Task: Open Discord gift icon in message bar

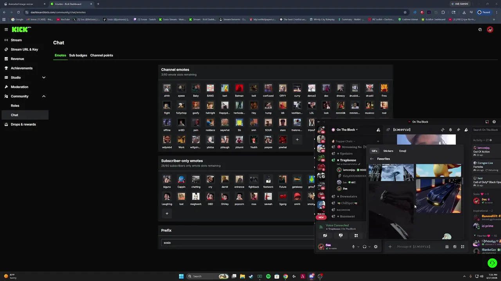Action: (x=447, y=247)
